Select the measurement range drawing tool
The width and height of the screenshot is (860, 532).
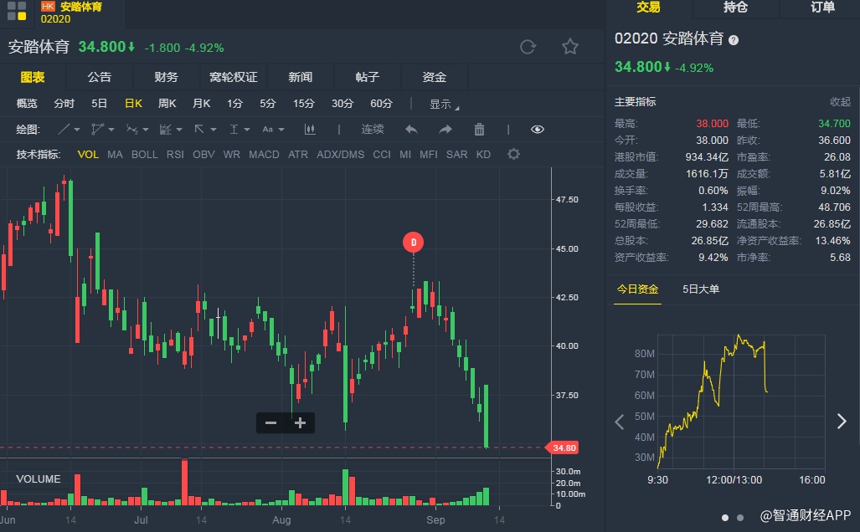point(234,130)
